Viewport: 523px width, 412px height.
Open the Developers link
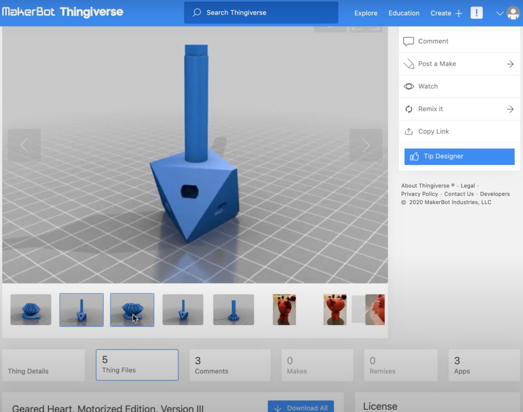pos(495,194)
